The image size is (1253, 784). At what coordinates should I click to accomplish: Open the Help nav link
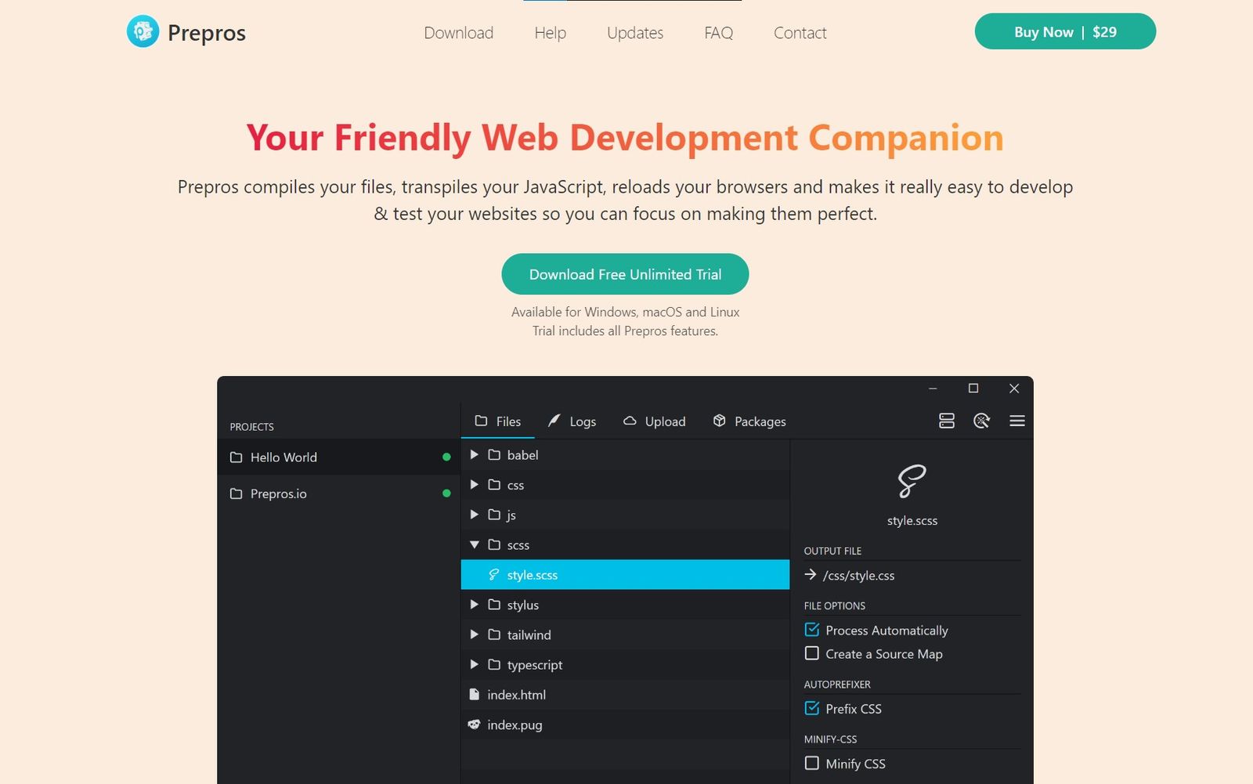(x=551, y=33)
